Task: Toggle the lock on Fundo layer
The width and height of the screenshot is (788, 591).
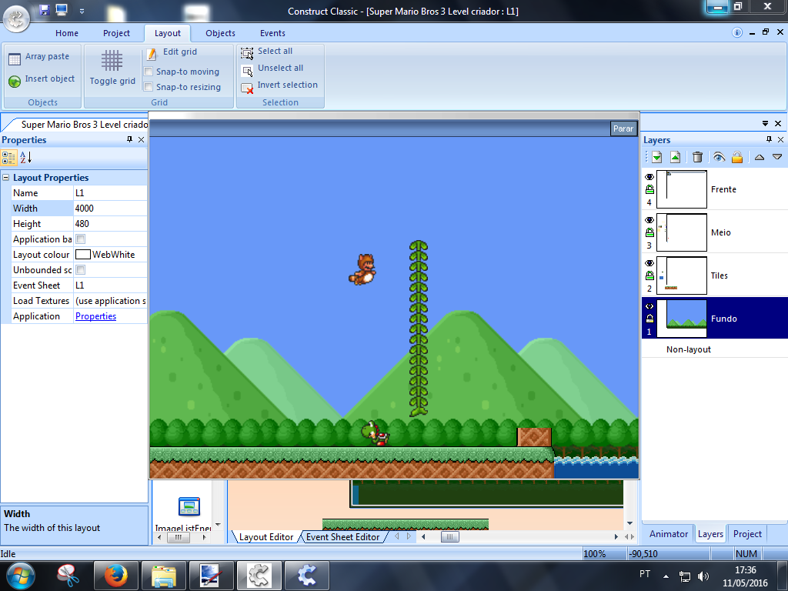Action: 649,318
